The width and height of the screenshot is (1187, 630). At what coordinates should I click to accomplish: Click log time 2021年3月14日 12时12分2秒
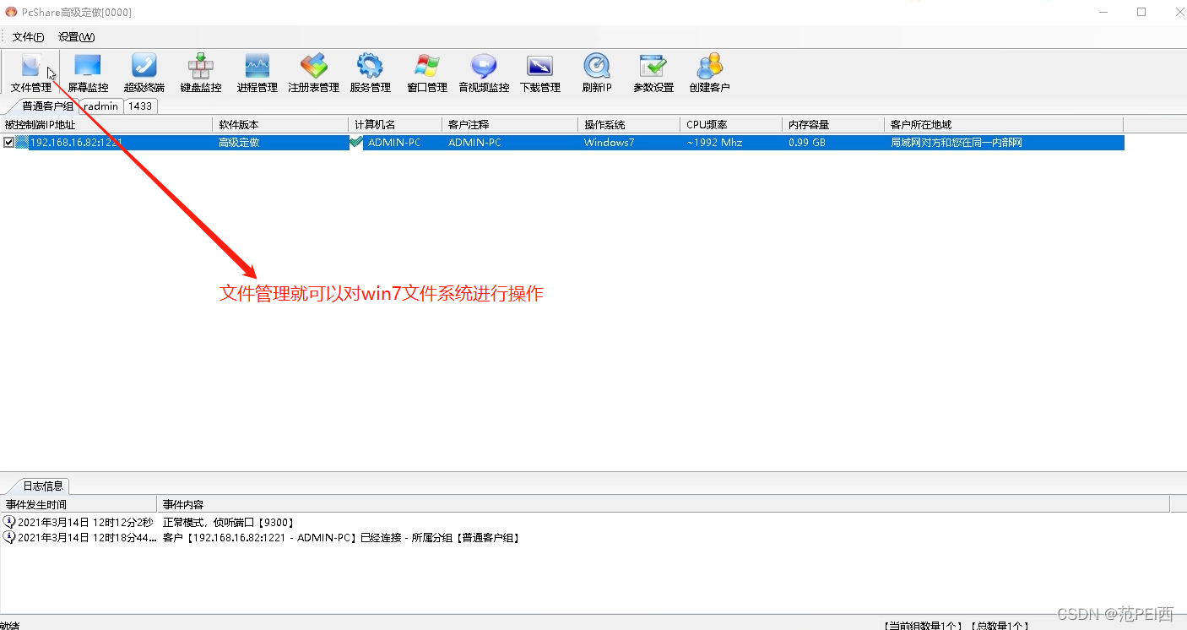85,523
